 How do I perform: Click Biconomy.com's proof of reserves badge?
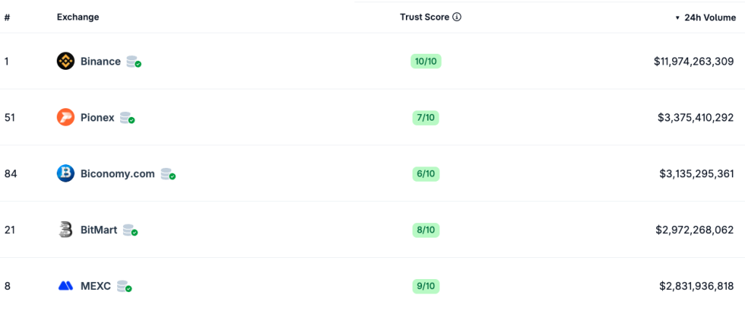pyautogui.click(x=168, y=174)
